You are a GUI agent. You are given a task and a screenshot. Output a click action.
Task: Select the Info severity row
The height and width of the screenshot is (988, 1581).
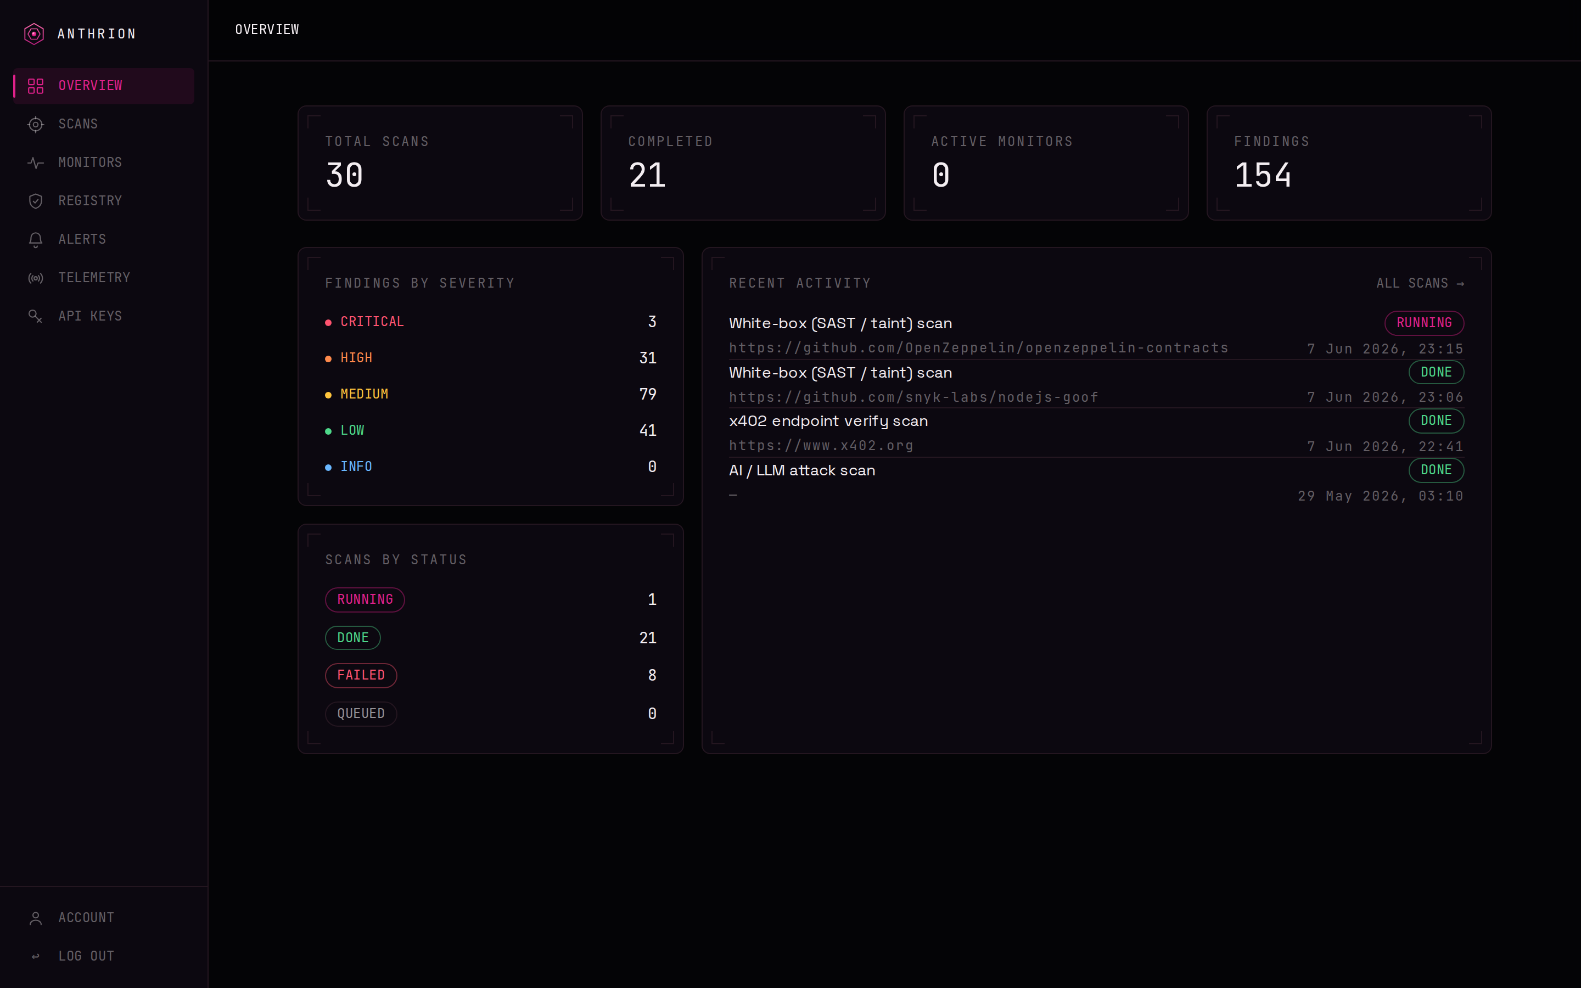[491, 467]
